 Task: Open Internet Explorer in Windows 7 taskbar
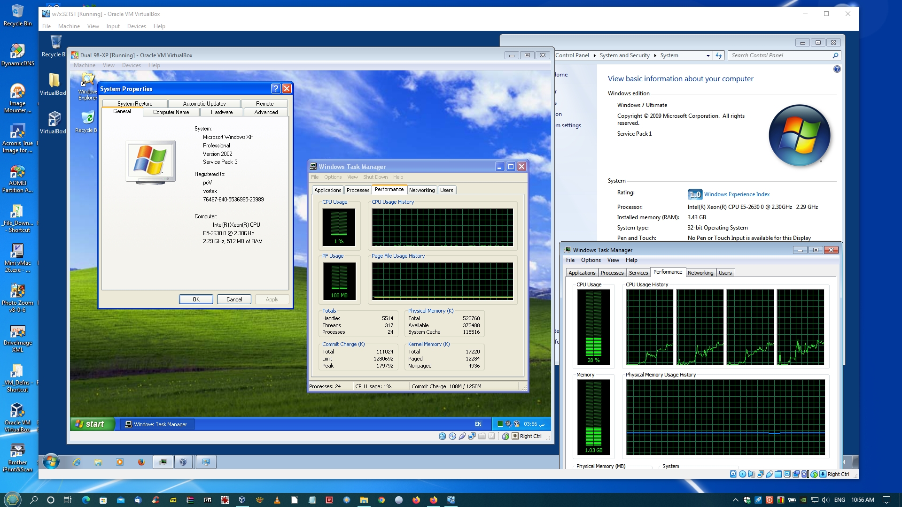click(x=77, y=462)
